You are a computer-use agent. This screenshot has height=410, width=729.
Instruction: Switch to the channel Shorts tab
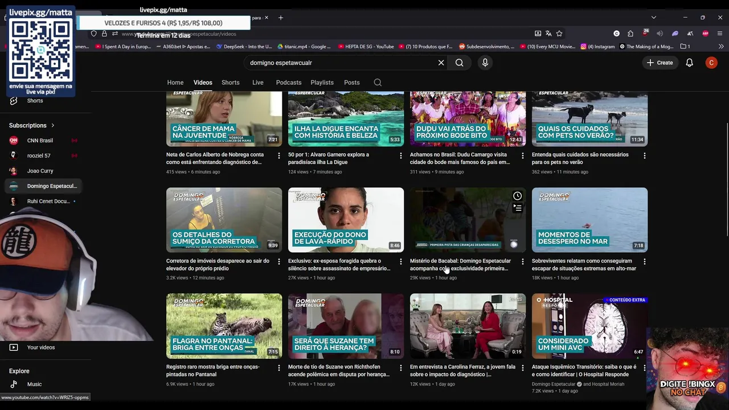231,83
